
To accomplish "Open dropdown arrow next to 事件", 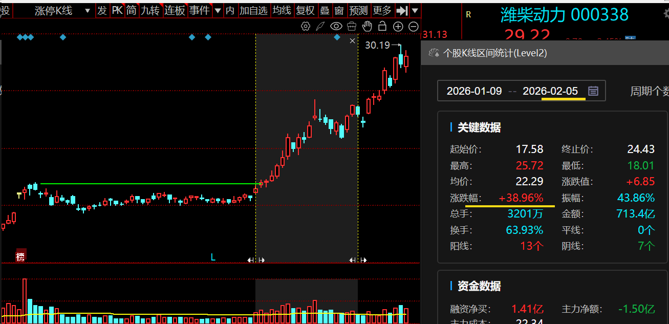I will (x=218, y=11).
